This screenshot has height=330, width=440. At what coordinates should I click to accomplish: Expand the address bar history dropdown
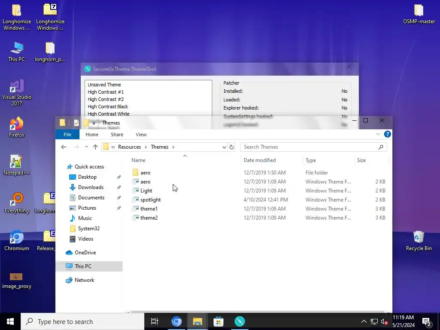[x=224, y=147]
